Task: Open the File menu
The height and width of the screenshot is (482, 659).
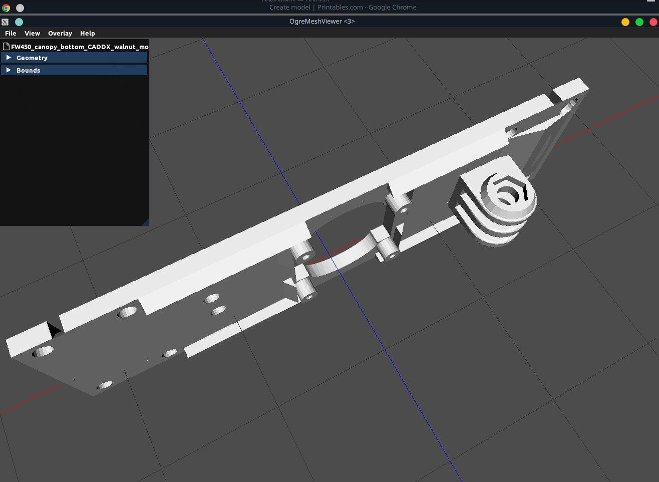Action: [11, 33]
